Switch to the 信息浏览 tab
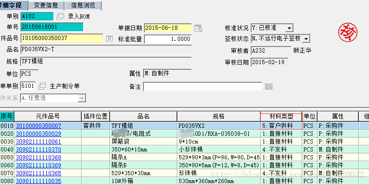This screenshot has height=184, width=369. [83, 5]
